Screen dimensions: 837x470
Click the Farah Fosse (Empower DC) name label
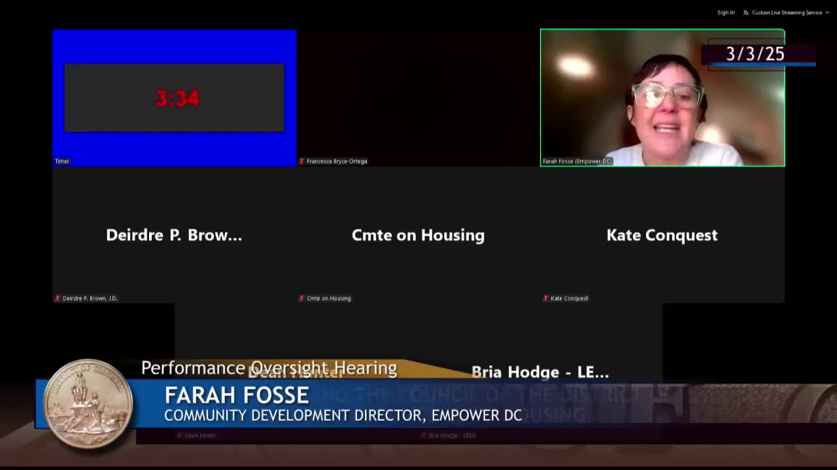coord(577,161)
